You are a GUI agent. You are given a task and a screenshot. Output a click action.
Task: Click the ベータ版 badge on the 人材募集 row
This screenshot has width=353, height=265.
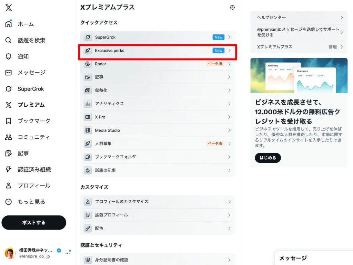pos(215,144)
